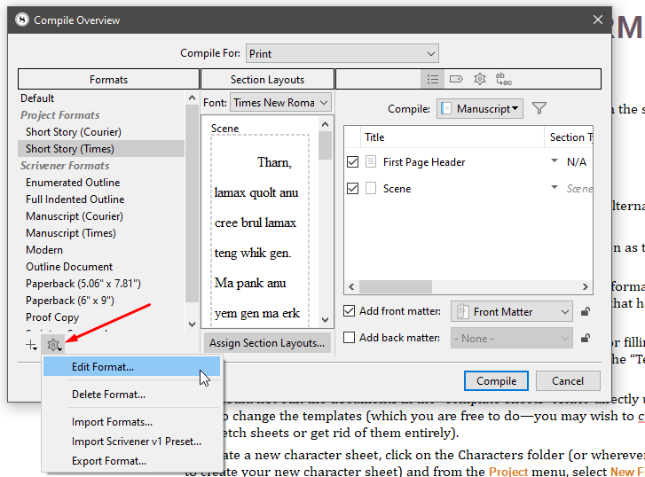Viewport: 645px width, 477px height.
Task: Click contents table scroll right arrow
Action: point(586,286)
